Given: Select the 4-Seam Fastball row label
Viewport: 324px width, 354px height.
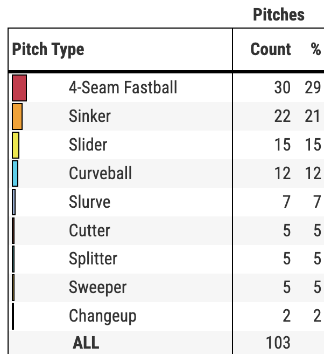Looking at the screenshot, I should pyautogui.click(x=123, y=87).
